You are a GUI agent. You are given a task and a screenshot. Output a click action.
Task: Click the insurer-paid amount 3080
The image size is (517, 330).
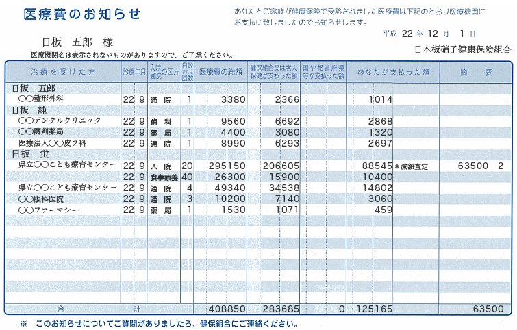287,132
